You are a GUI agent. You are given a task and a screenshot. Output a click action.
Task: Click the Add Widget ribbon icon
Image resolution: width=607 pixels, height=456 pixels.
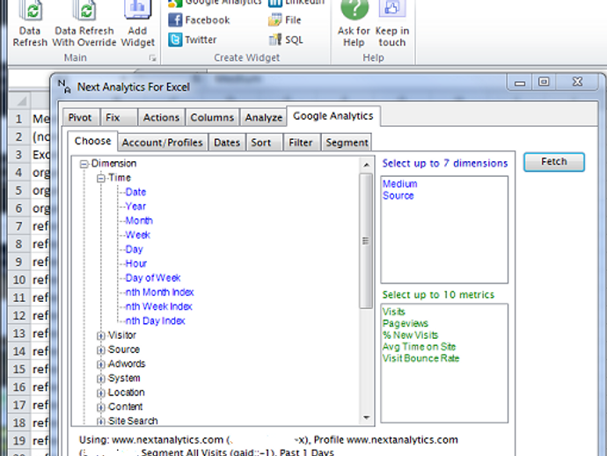137,10
